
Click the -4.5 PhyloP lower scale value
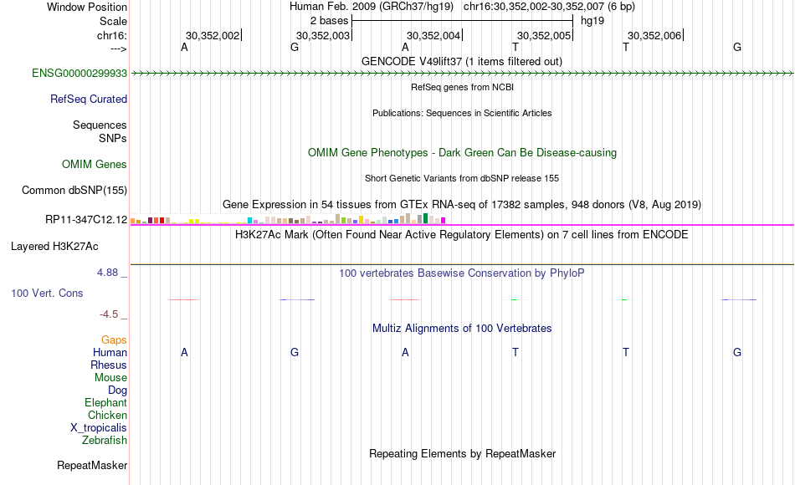[109, 314]
